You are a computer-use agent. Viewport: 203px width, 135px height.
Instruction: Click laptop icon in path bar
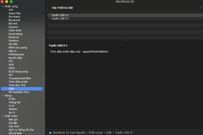pyautogui.click(x=50, y=133)
